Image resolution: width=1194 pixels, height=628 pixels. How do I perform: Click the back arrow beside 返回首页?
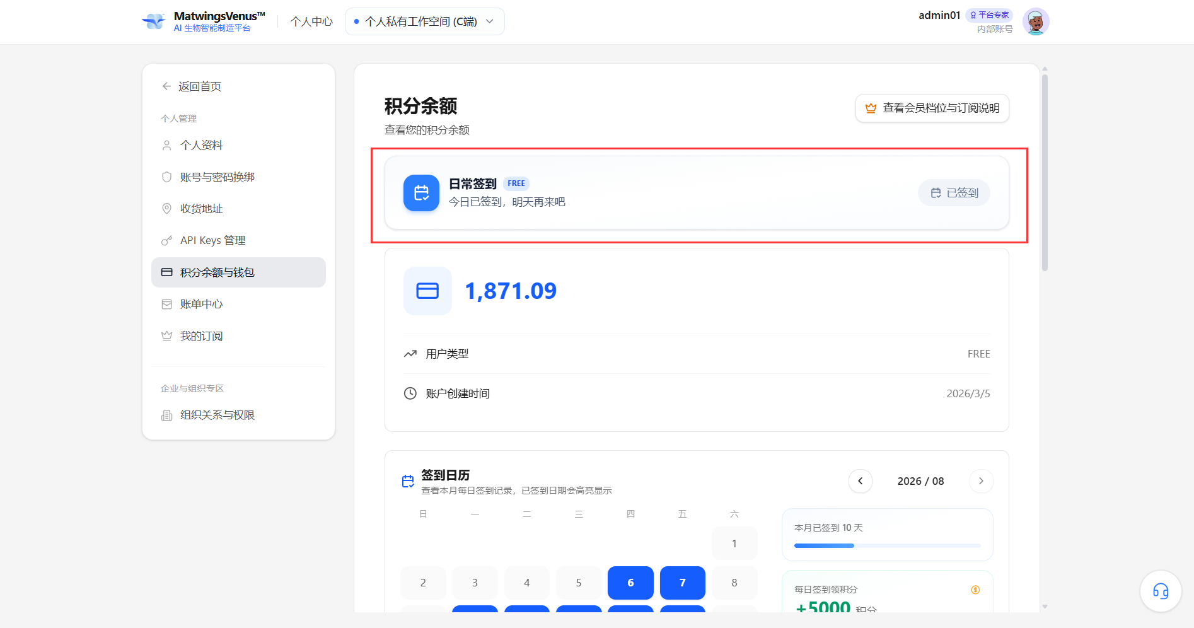point(166,86)
